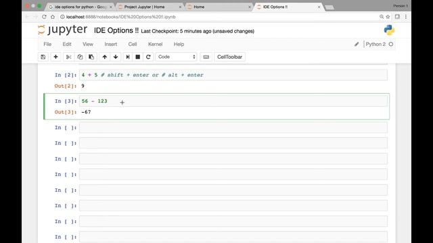Image resolution: width=433 pixels, height=243 pixels.
Task: Open the Chrome three-dot menu
Action: 406,17
